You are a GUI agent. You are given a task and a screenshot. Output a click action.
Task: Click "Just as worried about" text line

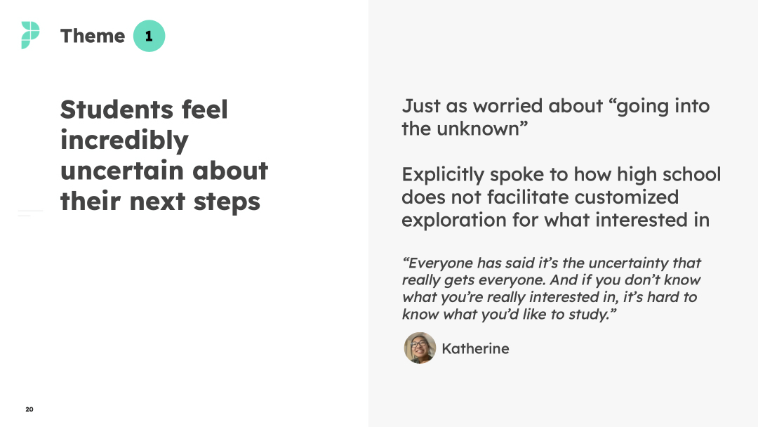pos(556,106)
